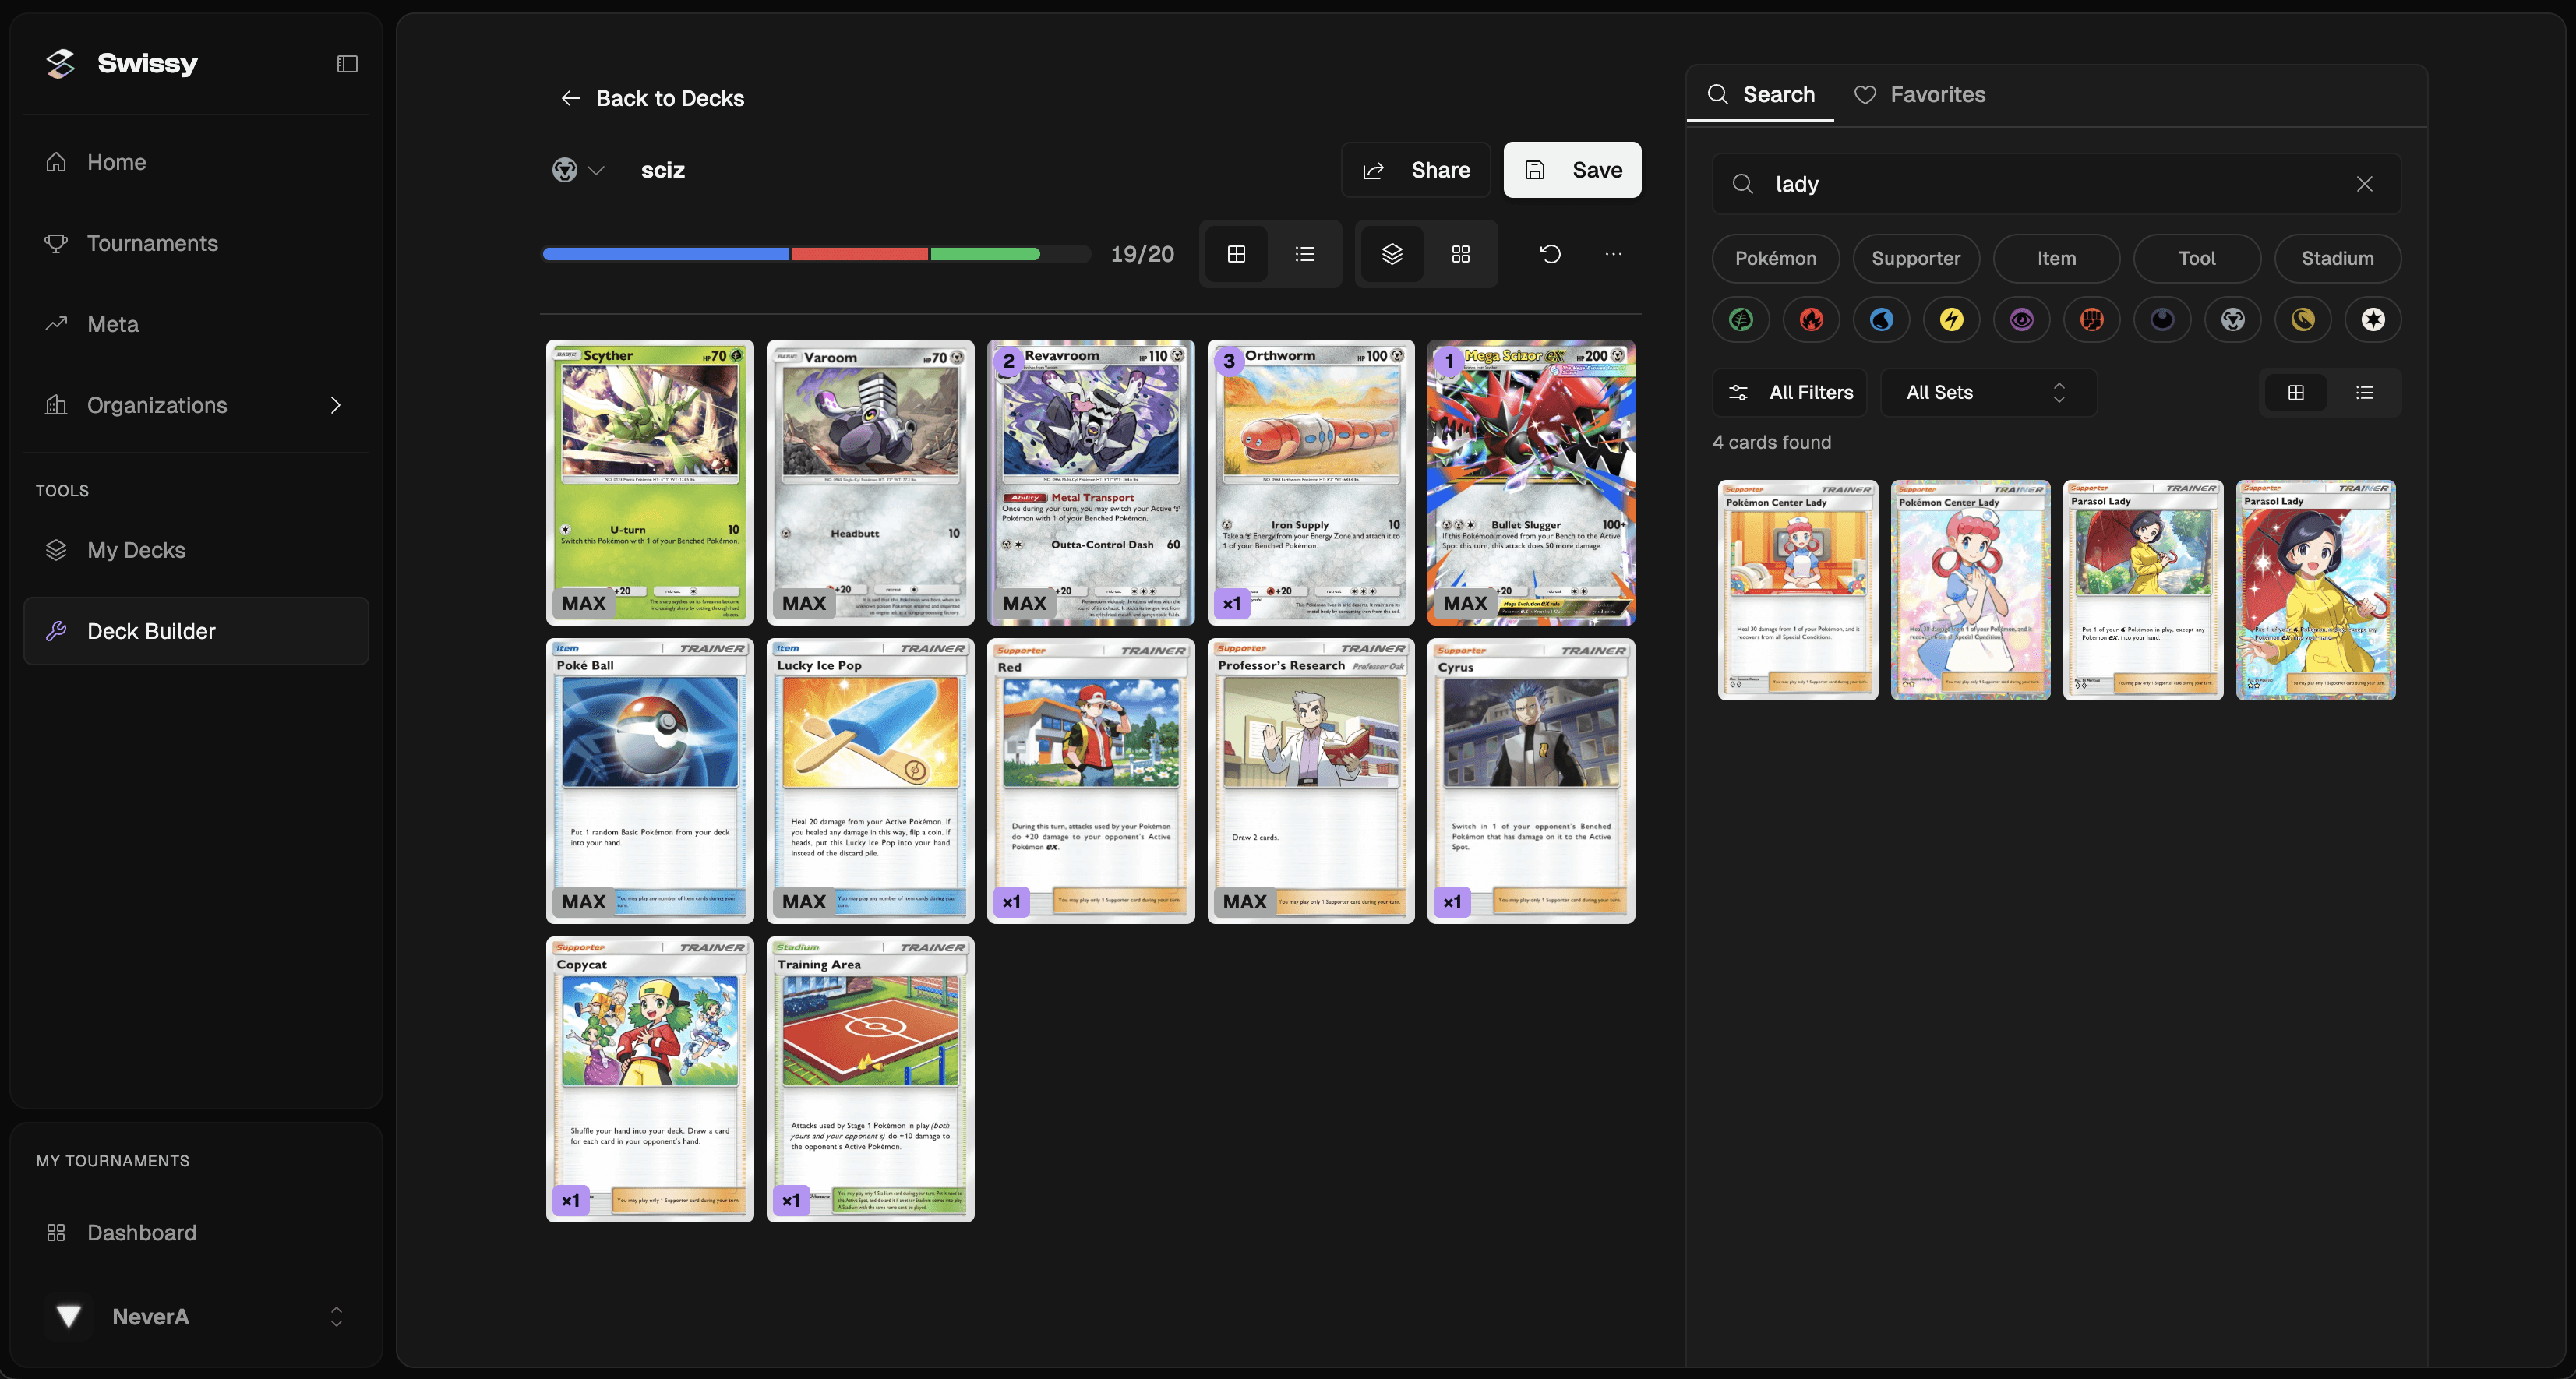The height and width of the screenshot is (1379, 2576).
Task: Select the Lucky Ice Pop card
Action: click(870, 781)
